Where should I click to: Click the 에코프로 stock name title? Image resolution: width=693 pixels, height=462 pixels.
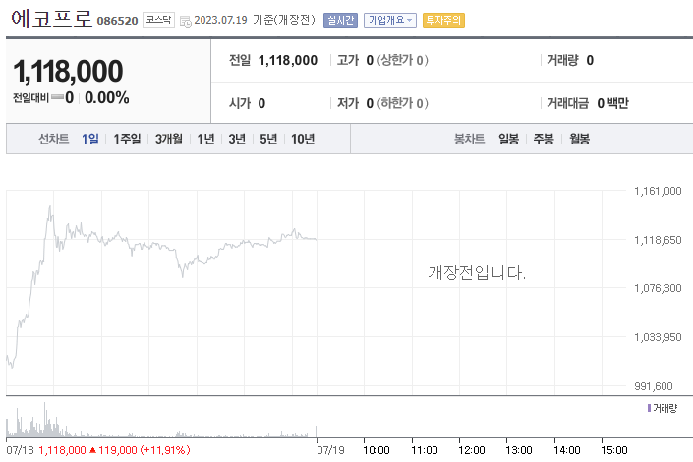[50, 18]
